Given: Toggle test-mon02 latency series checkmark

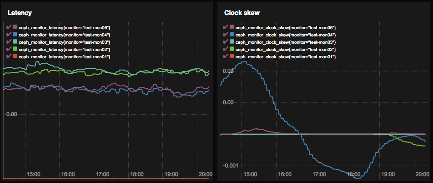Looking at the screenshot, I should 8,49.
